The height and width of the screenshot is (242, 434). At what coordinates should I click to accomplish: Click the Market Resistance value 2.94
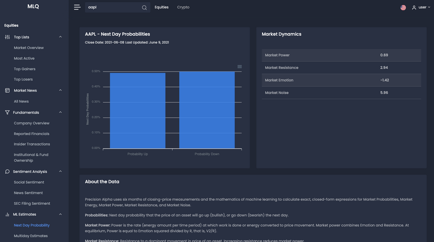384,68
